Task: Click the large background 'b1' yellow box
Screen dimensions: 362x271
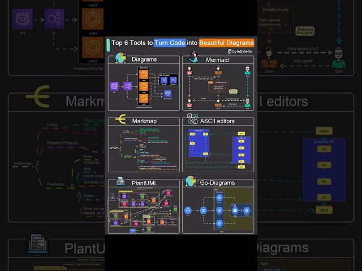Action: (x=324, y=165)
